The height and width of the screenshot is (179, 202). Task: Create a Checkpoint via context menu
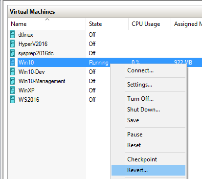tap(148, 159)
